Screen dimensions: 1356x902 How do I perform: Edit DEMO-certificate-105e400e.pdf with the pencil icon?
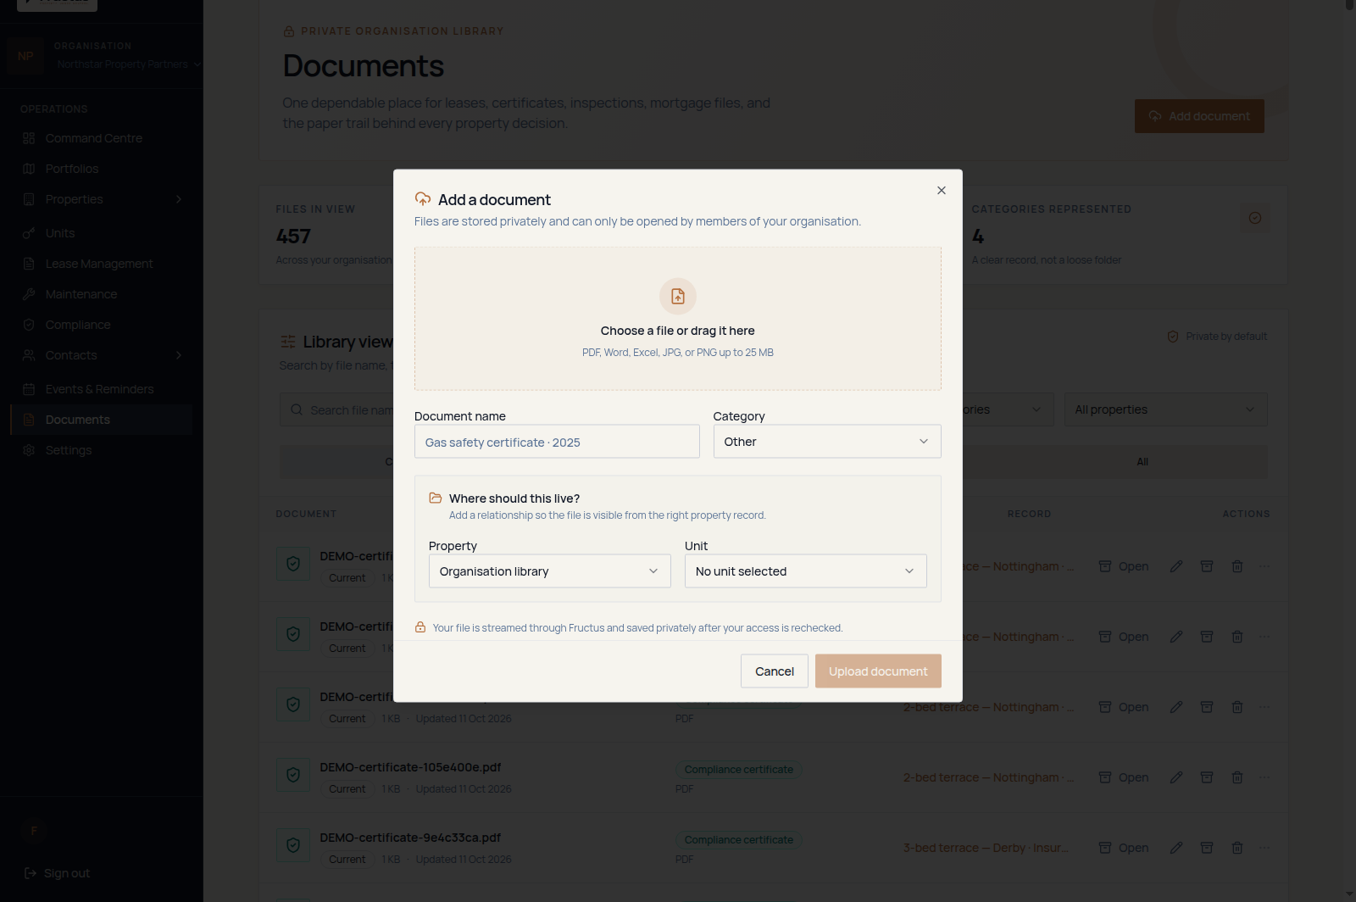(1176, 777)
